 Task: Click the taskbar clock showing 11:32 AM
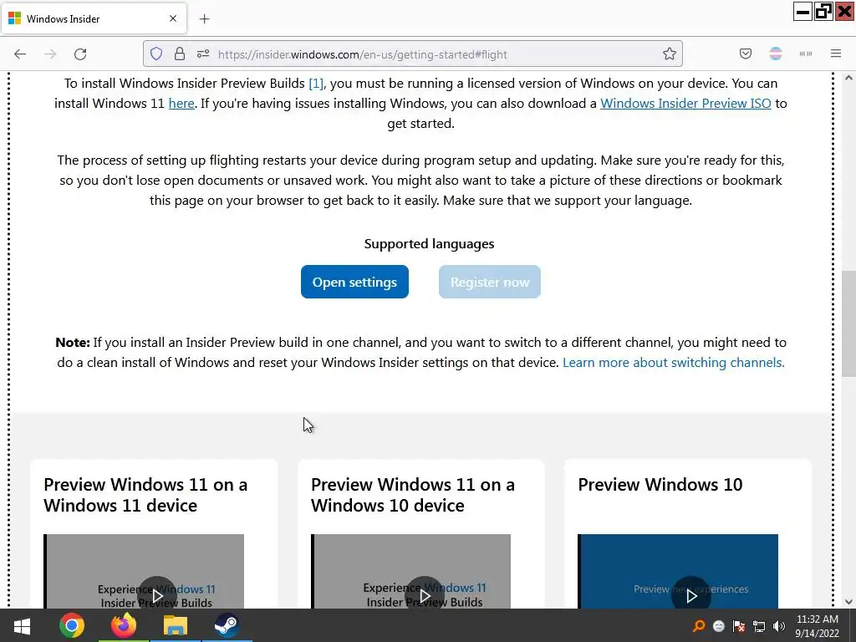(x=818, y=626)
